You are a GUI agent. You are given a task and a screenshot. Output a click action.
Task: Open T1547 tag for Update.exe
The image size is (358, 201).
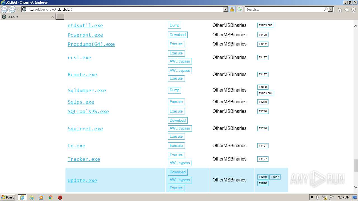(275, 177)
